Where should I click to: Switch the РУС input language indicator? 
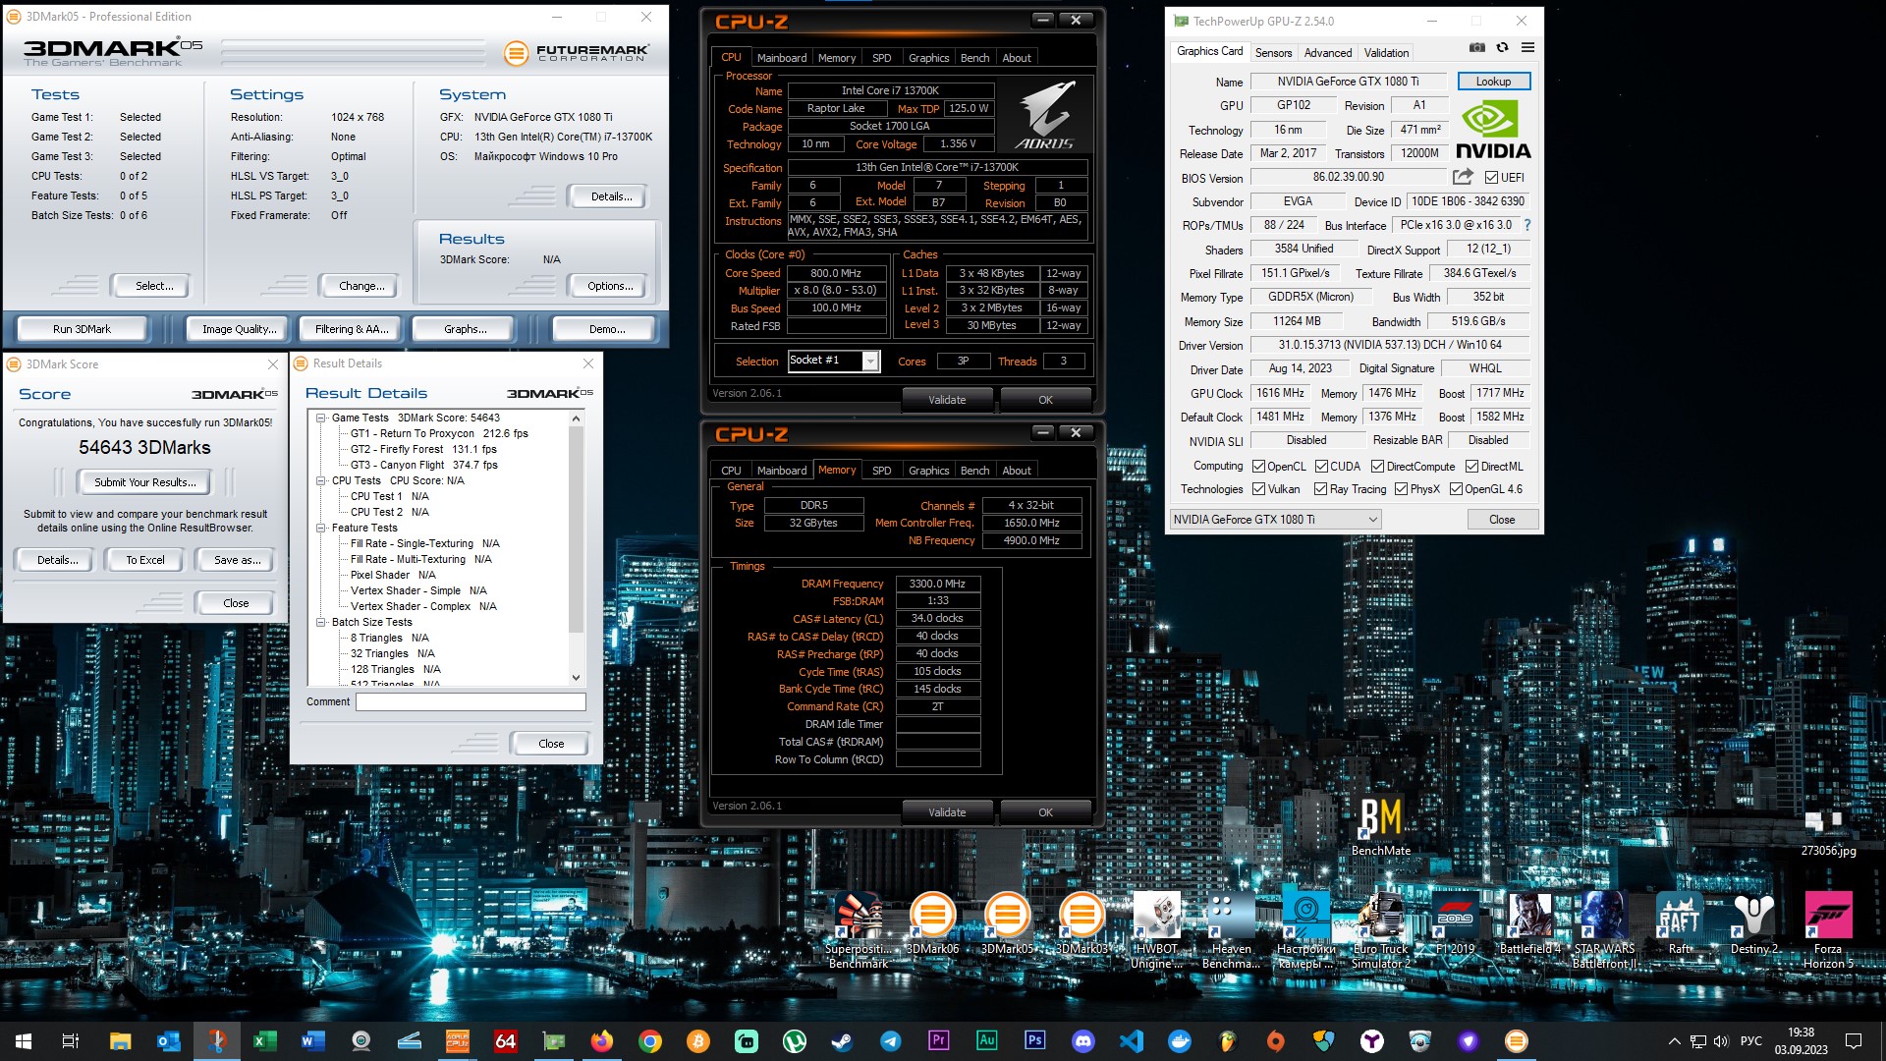[1750, 1040]
